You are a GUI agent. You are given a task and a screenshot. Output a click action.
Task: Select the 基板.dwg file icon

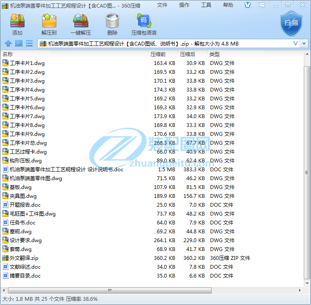(x=5, y=187)
